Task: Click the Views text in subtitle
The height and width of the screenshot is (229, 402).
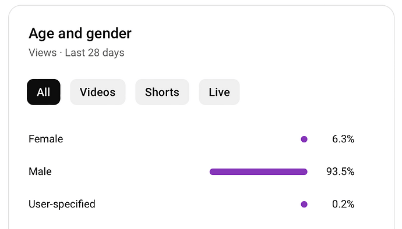Action: (x=43, y=53)
